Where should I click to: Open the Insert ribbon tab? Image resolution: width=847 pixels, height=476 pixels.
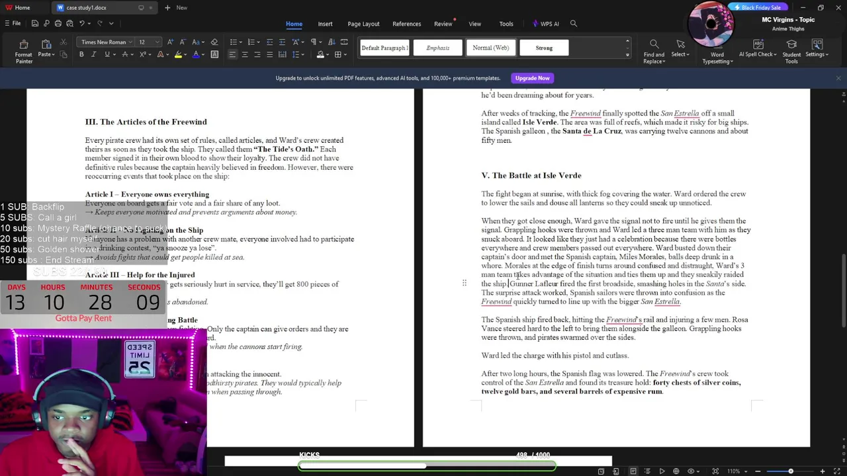tap(325, 24)
